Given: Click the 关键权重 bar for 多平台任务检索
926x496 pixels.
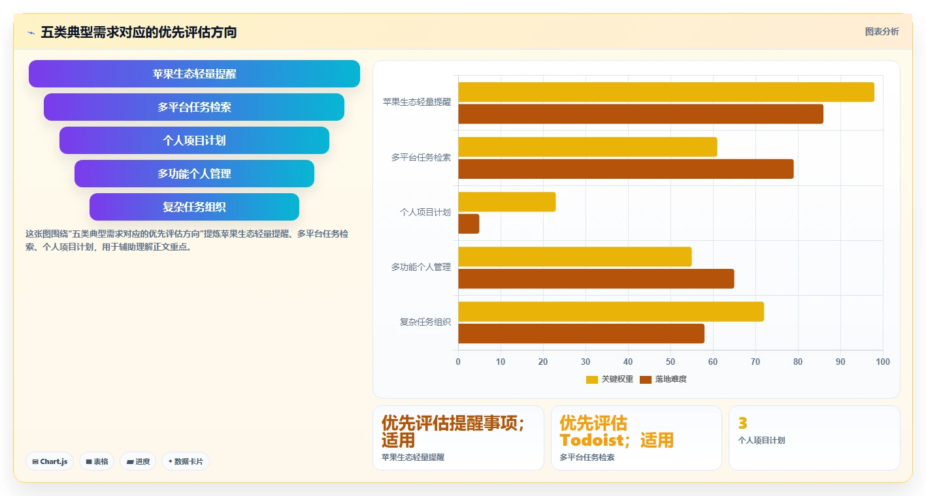Looking at the screenshot, I should pos(587,147).
